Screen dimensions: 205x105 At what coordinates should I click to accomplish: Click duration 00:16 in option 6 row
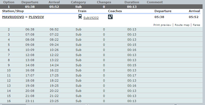pos(132,50)
